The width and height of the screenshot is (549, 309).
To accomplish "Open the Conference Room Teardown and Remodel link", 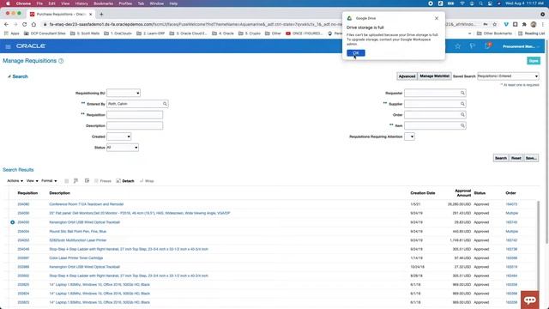I will point(86,204).
